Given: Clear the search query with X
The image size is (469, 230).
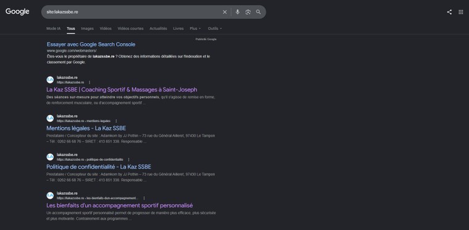Looking at the screenshot, I should tap(225, 12).
